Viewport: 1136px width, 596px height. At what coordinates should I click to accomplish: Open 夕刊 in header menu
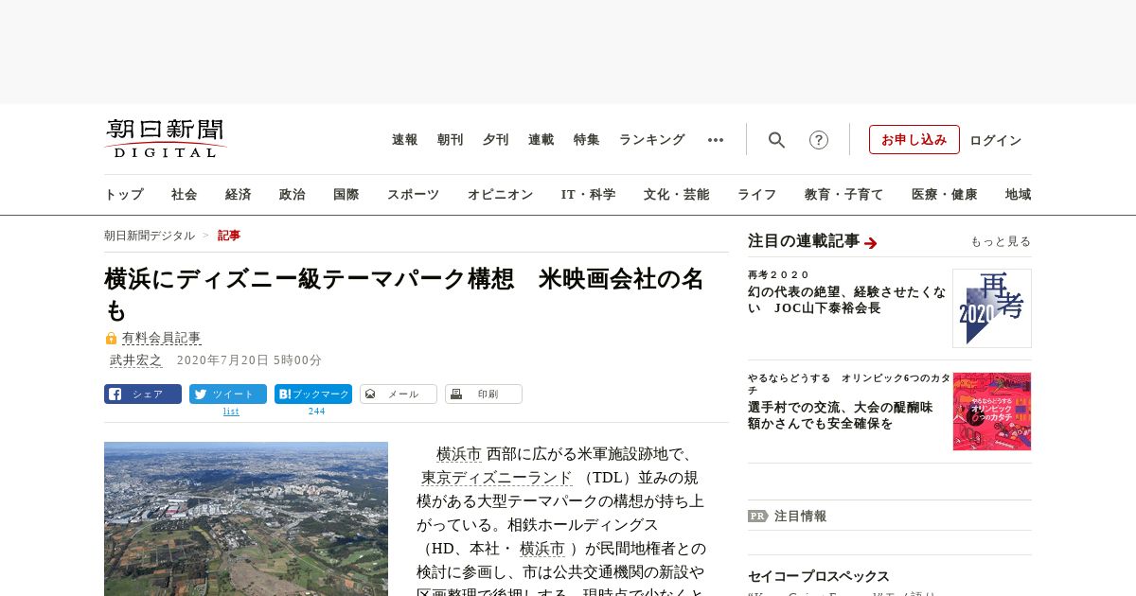(496, 140)
